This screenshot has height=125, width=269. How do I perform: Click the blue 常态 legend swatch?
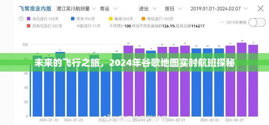[73, 19]
